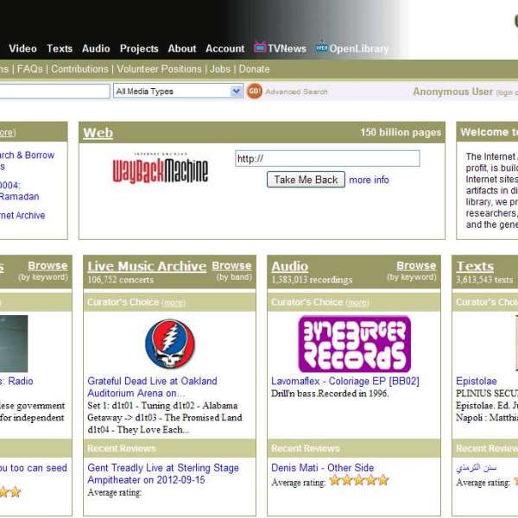Open Grateful Dead Live at Oakland link

[x=152, y=387]
